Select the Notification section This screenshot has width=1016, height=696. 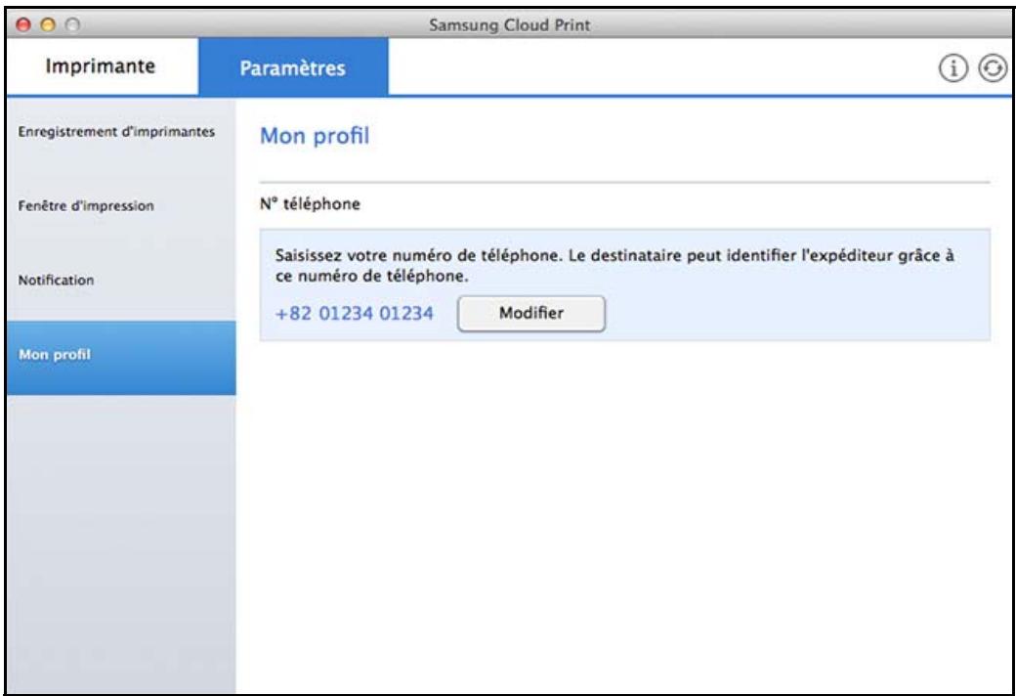pyautogui.click(x=55, y=277)
